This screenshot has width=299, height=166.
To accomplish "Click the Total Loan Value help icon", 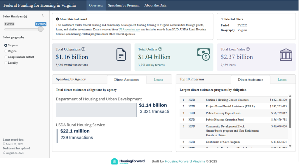I will click(248, 49).
